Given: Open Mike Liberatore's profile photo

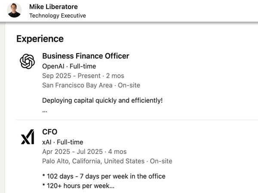Looking at the screenshot, I should pos(15,10).
